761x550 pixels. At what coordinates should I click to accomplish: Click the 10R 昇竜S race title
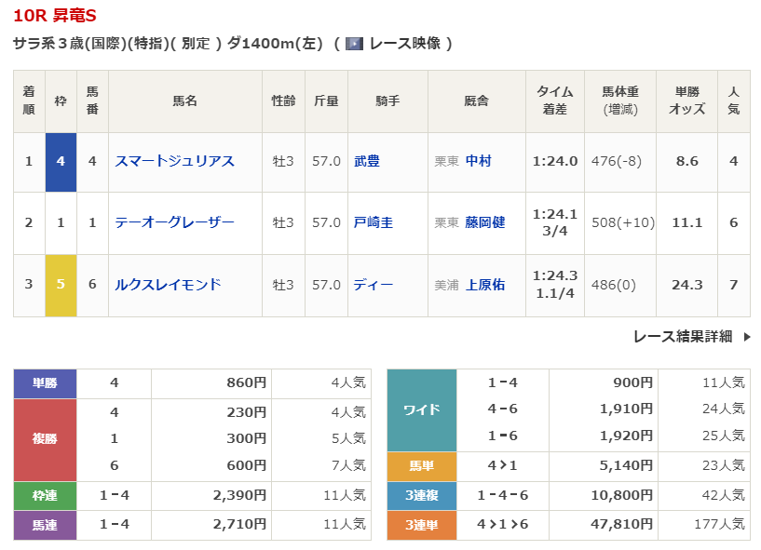[x=54, y=16]
